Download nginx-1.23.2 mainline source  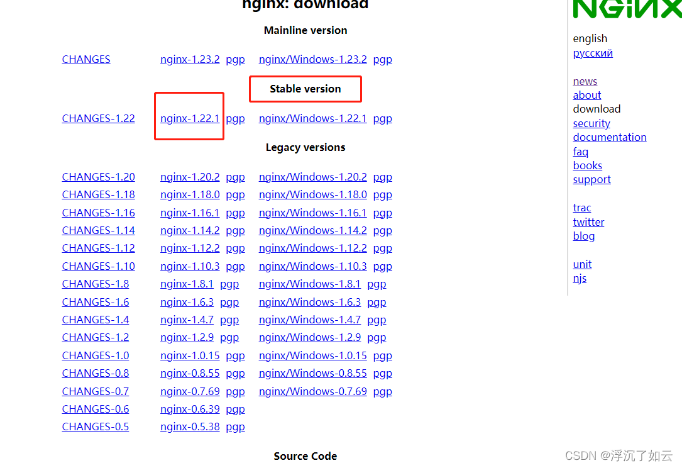190,59
